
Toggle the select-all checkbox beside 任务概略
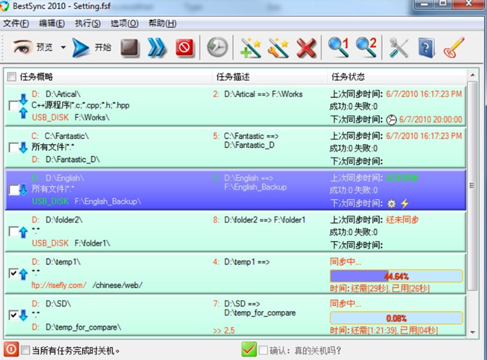(12, 76)
